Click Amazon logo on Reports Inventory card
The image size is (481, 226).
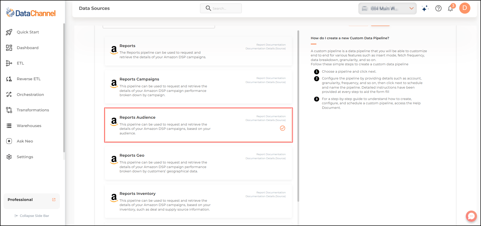[x=114, y=198]
